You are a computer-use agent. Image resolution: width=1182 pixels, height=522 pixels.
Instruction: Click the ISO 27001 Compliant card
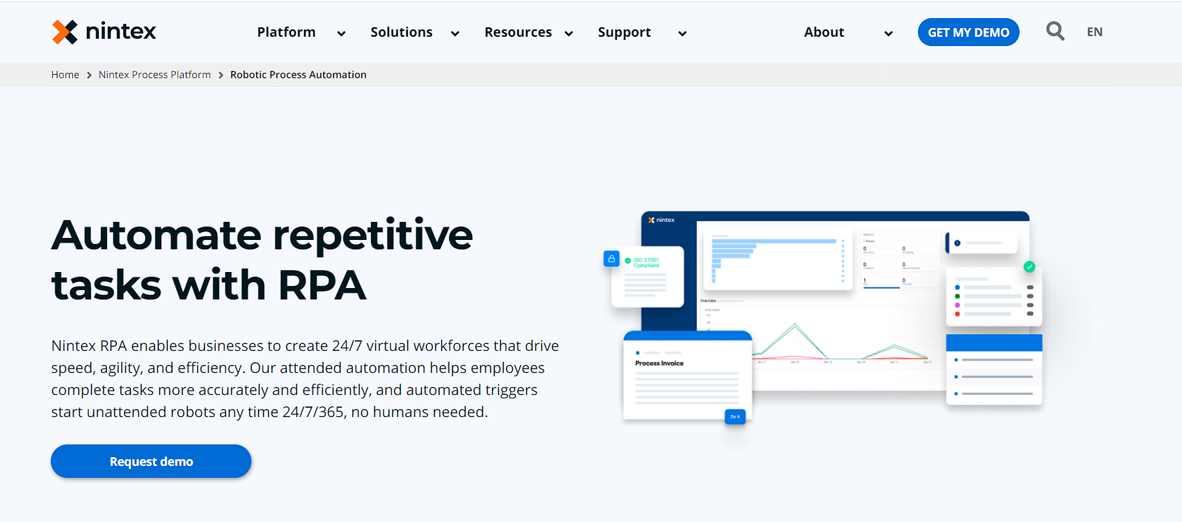648,277
